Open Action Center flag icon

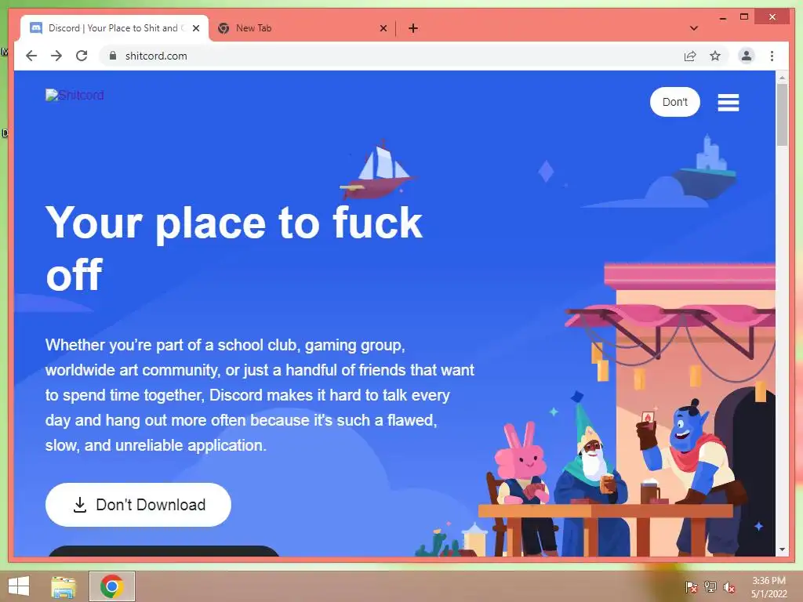click(692, 586)
